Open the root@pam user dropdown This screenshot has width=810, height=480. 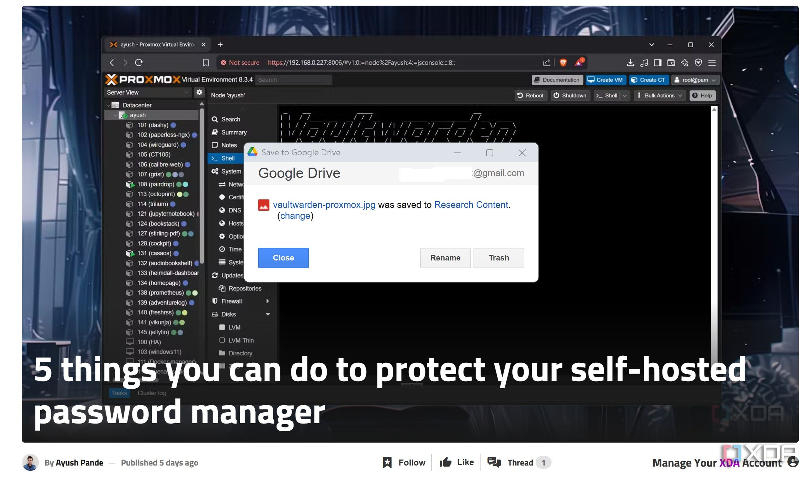(x=695, y=80)
